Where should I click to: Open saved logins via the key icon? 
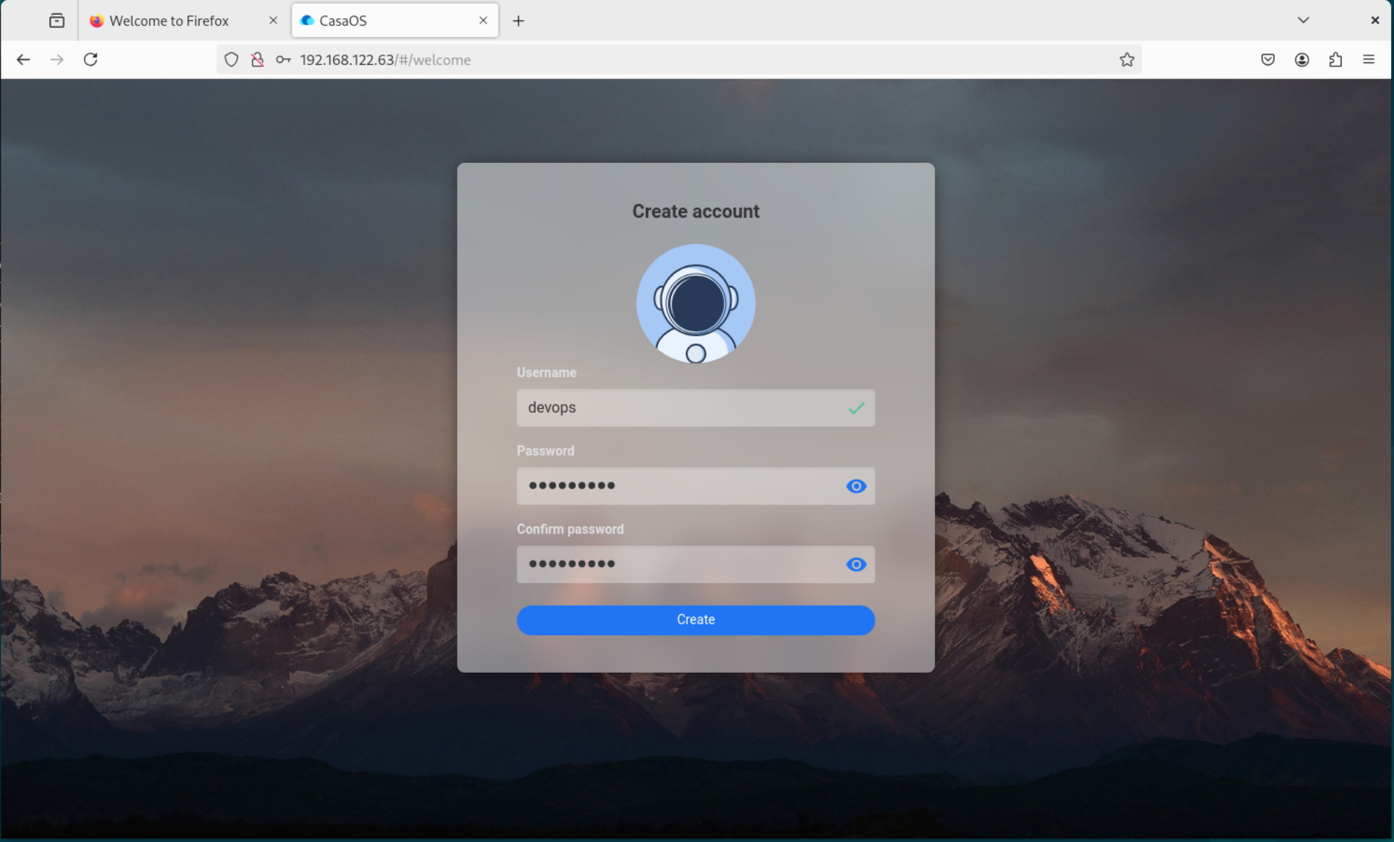tap(283, 59)
